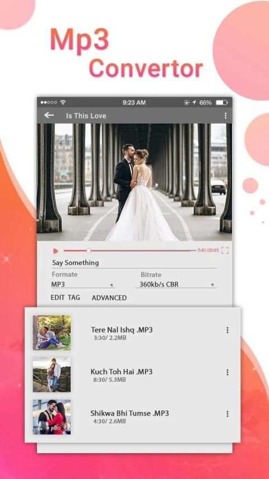Play the video with the red play button
269x479 pixels.
pyautogui.click(x=55, y=251)
